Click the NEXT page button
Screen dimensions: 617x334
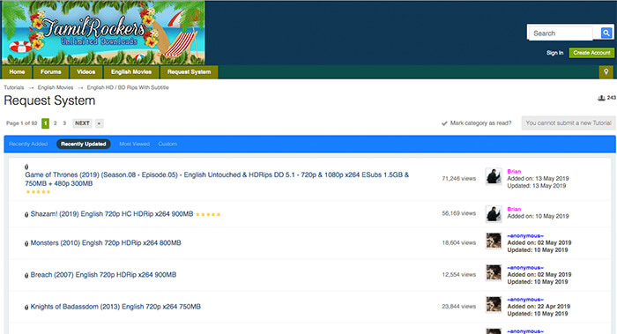click(x=82, y=123)
